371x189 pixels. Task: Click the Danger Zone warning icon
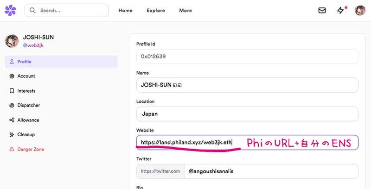click(x=12, y=149)
